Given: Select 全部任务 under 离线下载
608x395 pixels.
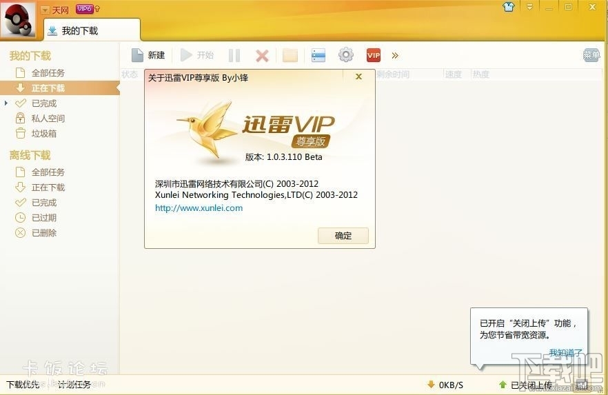Looking at the screenshot, I should pos(48,172).
